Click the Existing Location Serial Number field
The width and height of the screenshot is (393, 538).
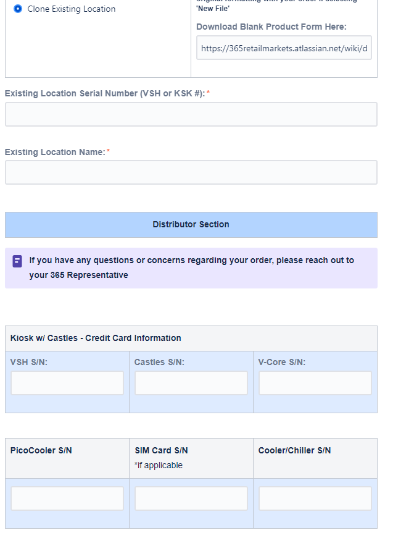tap(191, 114)
